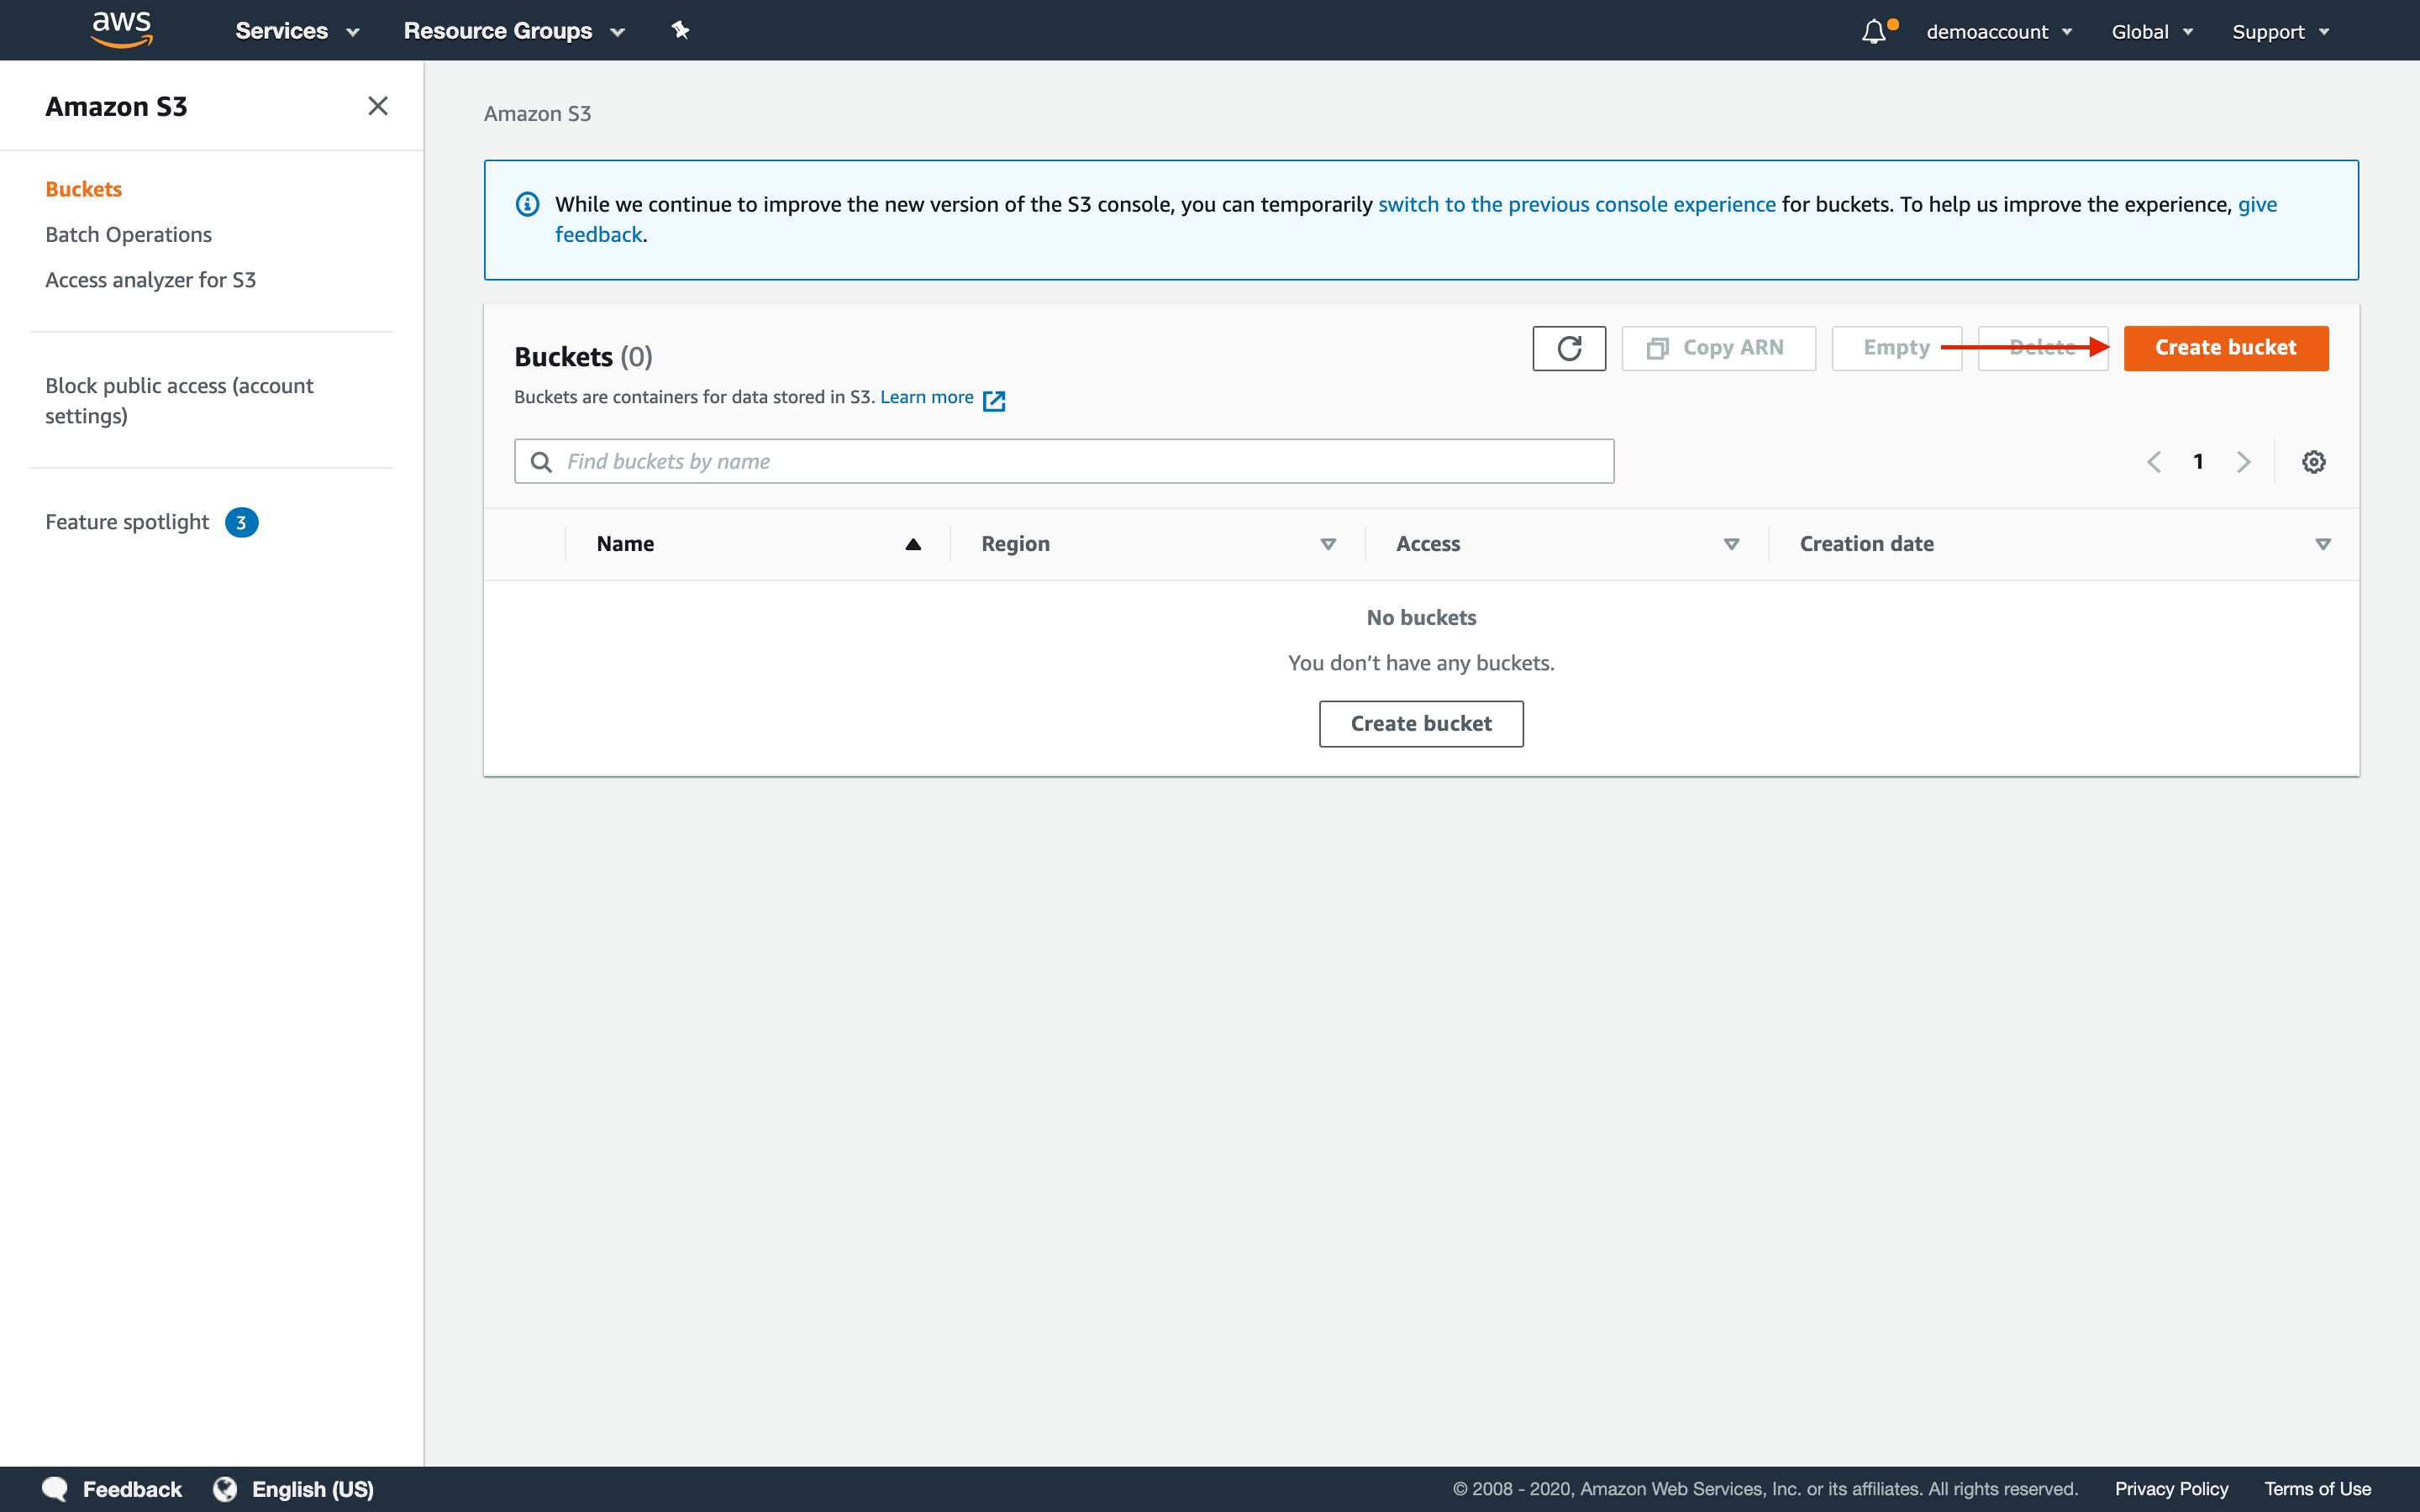Image resolution: width=2420 pixels, height=1512 pixels.
Task: Click the orange Create bucket button
Action: tap(2227, 347)
